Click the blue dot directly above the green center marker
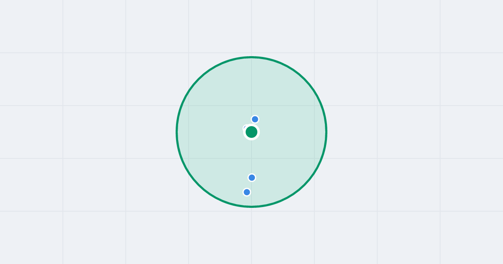This screenshot has width=503, height=264. [255, 119]
